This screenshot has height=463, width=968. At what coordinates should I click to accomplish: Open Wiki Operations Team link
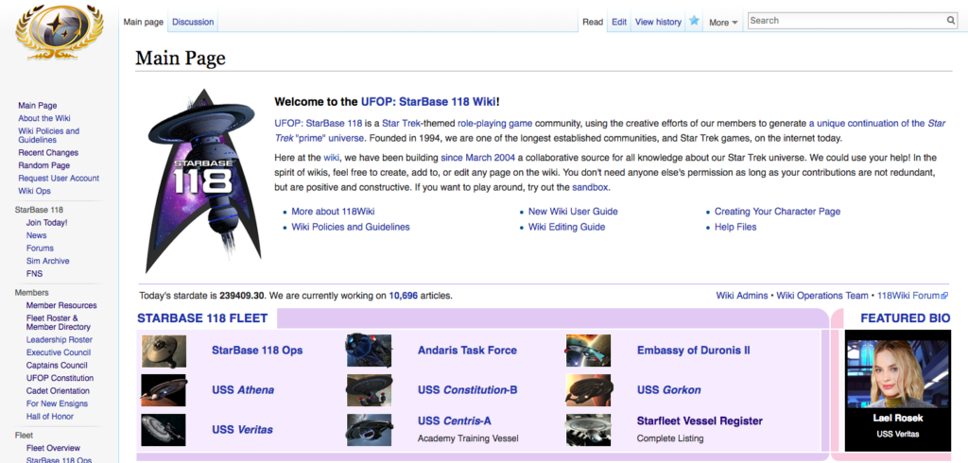tap(821, 296)
